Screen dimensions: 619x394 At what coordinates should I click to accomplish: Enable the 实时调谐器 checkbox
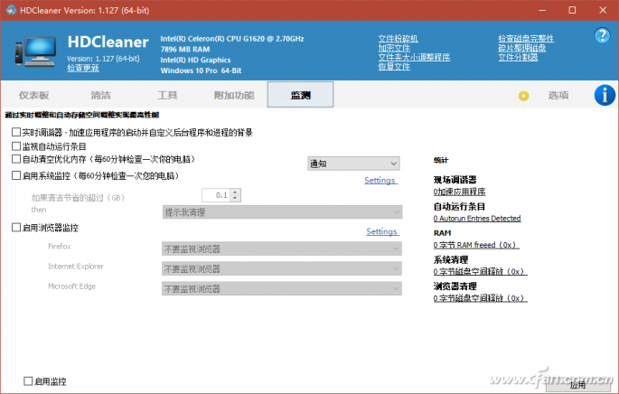pyautogui.click(x=15, y=133)
